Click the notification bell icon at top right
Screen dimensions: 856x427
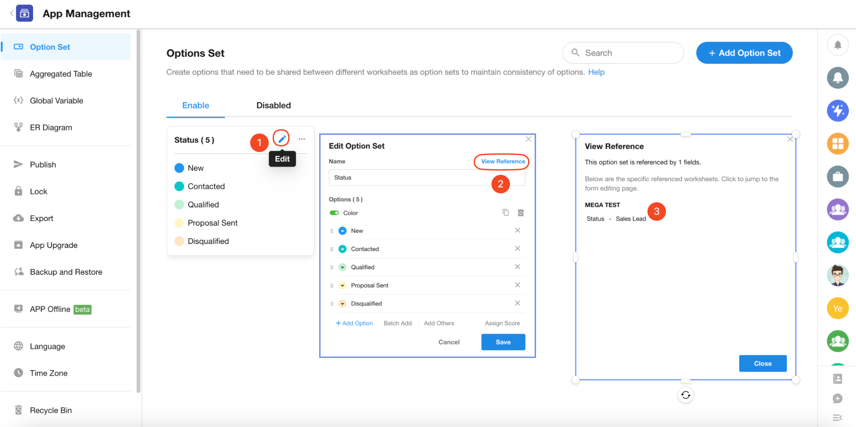(837, 45)
